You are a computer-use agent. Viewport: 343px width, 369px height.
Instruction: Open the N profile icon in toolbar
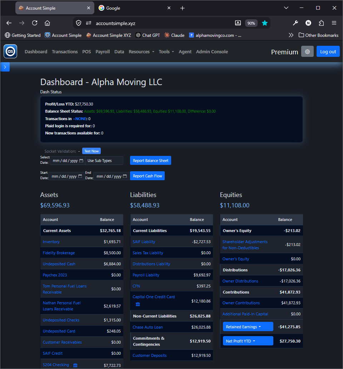[x=308, y=23]
